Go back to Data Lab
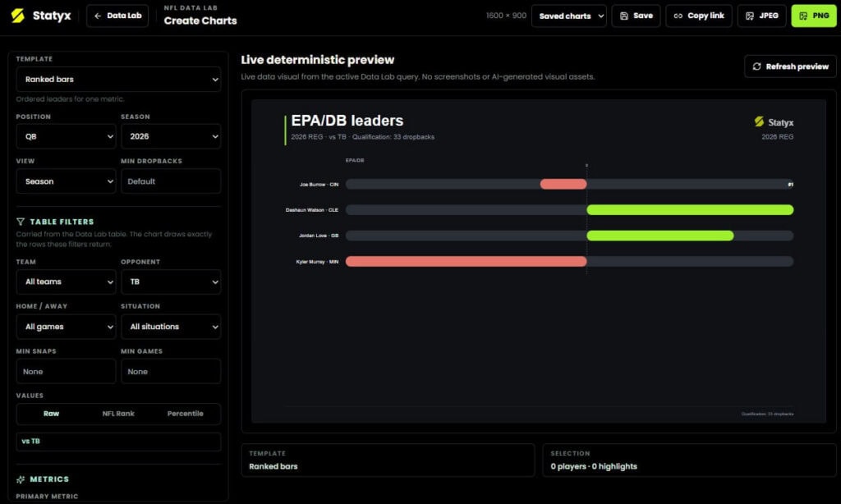Viewport: 841px width, 504px height. tap(117, 16)
